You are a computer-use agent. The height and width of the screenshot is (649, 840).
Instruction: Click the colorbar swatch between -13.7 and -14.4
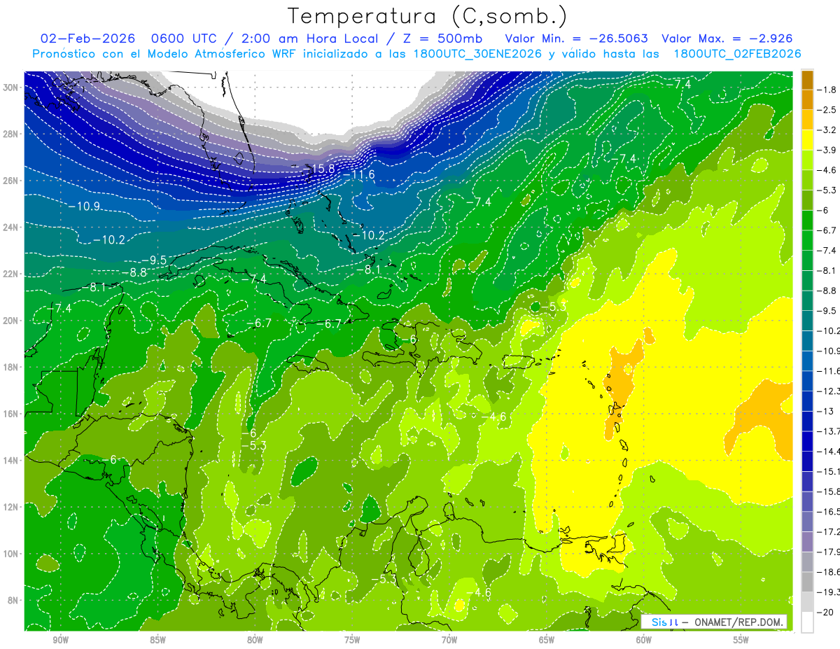pyautogui.click(x=807, y=441)
